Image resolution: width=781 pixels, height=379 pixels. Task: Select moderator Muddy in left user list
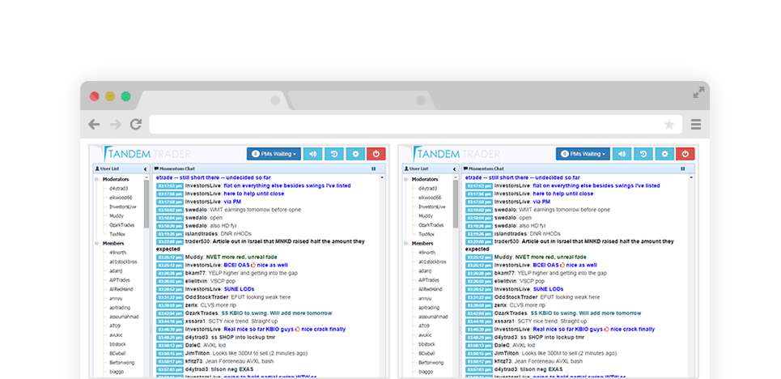click(x=117, y=216)
